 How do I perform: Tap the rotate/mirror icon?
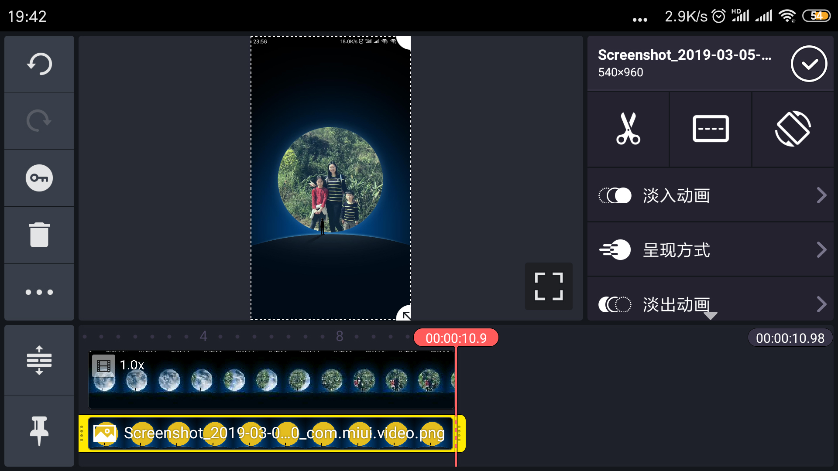pos(793,129)
